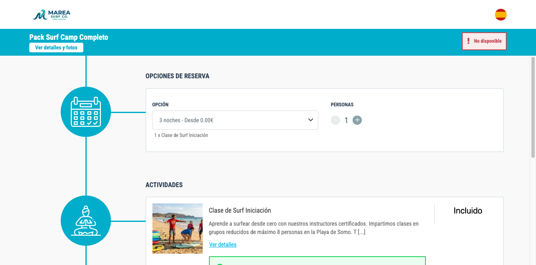Increase the number of personas with plus
Screen dimensions: 536x265
[357, 120]
